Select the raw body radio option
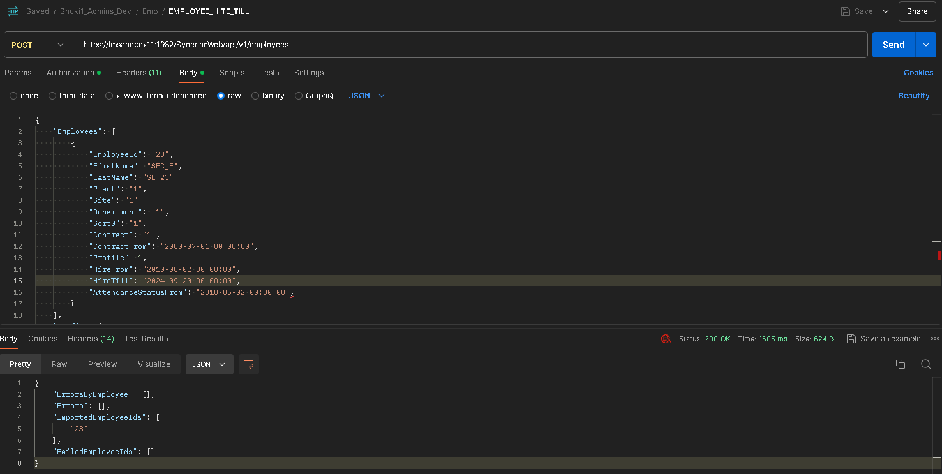This screenshot has width=942, height=474. (221, 96)
